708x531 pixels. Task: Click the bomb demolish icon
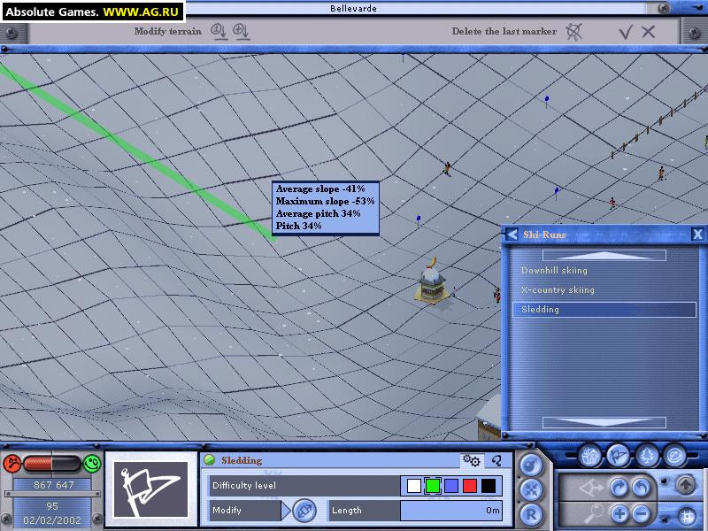click(531, 466)
